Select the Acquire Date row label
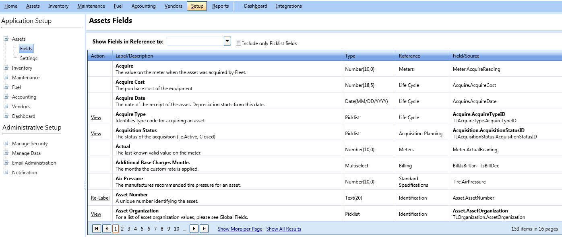562x237 pixels. click(130, 98)
